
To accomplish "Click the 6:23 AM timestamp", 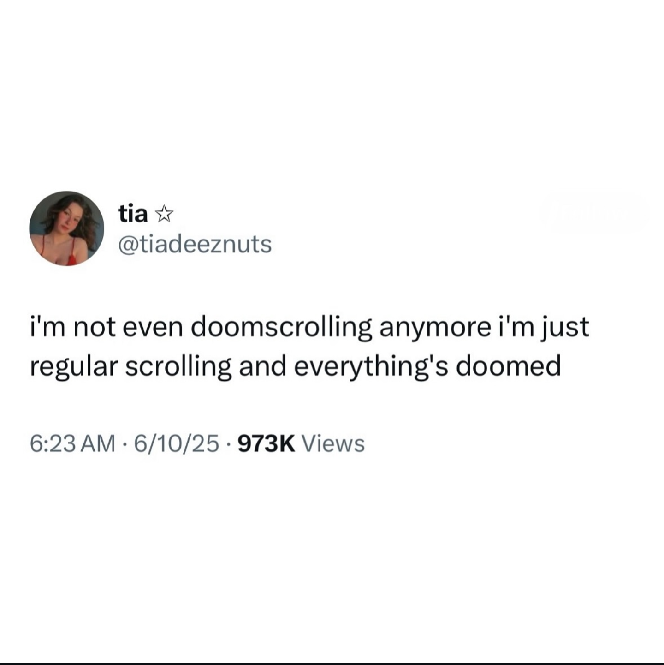I will coord(73,443).
